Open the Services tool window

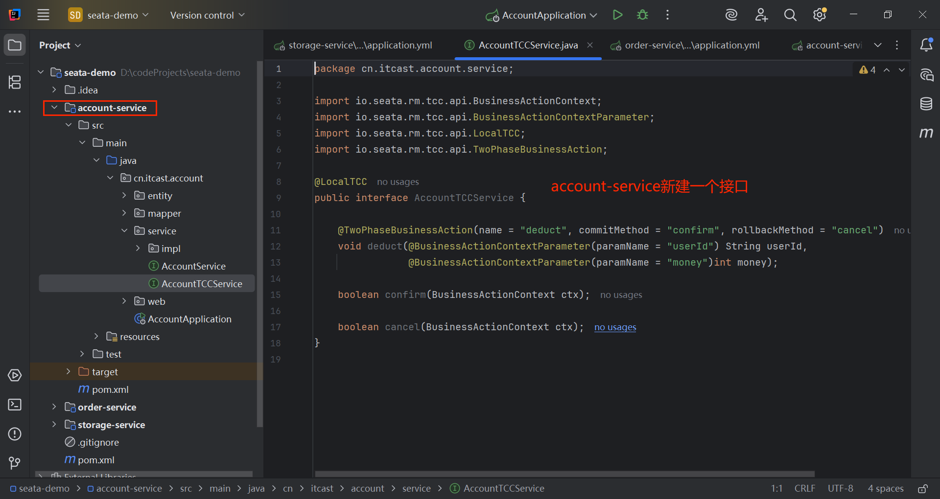(x=15, y=375)
